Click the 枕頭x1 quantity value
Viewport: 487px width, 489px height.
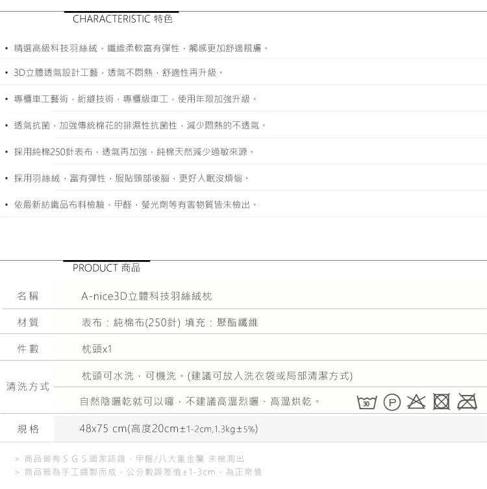pyautogui.click(x=97, y=349)
